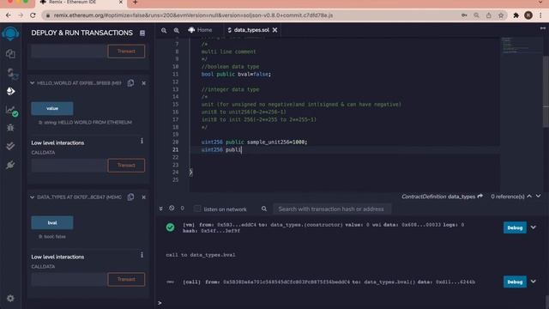Debug the data_types.bval call
The height and width of the screenshot is (309, 549).
click(x=515, y=282)
